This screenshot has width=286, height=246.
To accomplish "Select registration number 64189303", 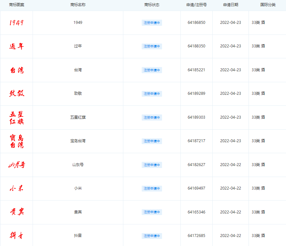I will [x=197, y=117].
